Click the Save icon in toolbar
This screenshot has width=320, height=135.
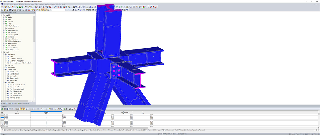point(12,9)
